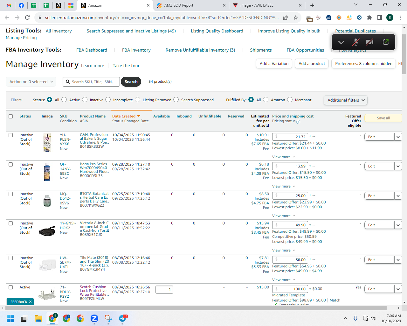407x326 pixels.
Task: Show hidden system tray icons
Action: pos(345,318)
